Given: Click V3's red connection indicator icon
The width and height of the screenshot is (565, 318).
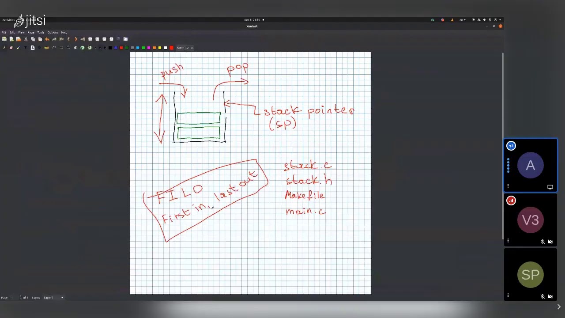Looking at the screenshot, I should coord(511,201).
